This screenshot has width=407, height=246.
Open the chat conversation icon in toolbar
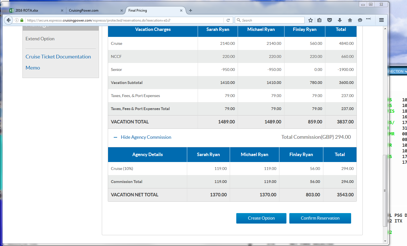pos(360,20)
